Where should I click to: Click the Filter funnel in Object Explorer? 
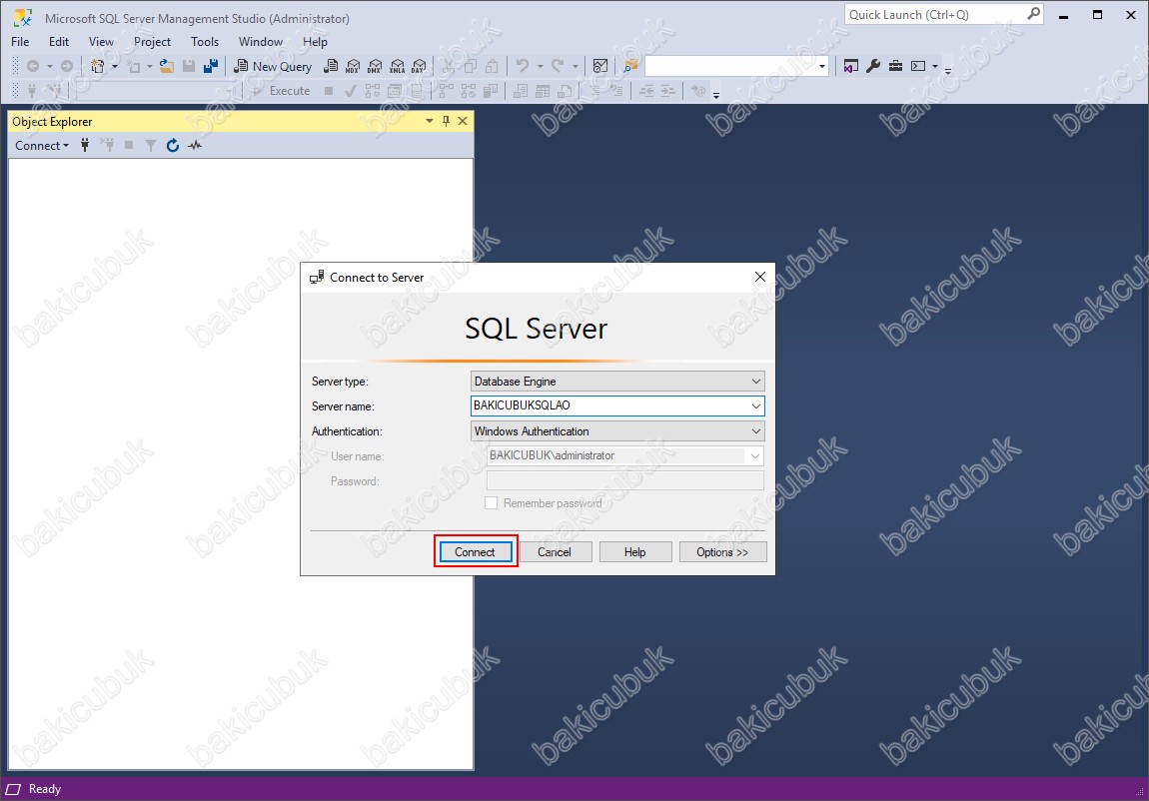click(150, 145)
